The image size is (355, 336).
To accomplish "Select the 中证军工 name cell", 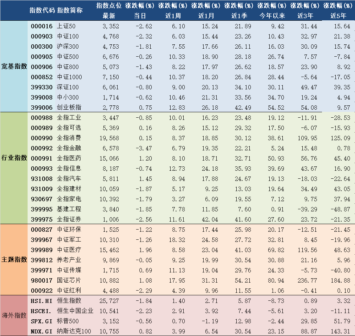I will pos(69,240).
